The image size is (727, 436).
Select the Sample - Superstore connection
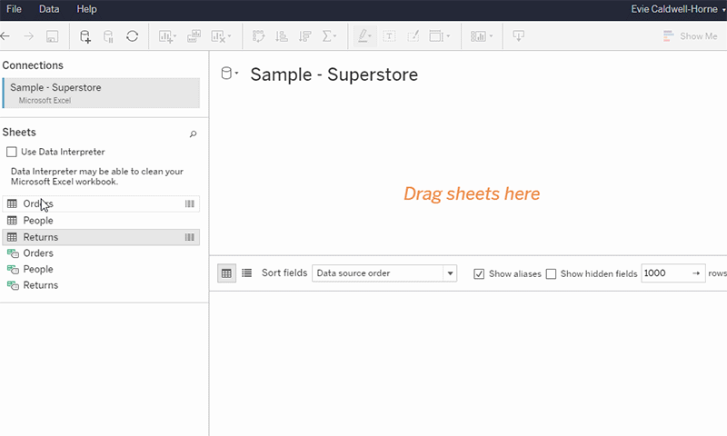101,94
